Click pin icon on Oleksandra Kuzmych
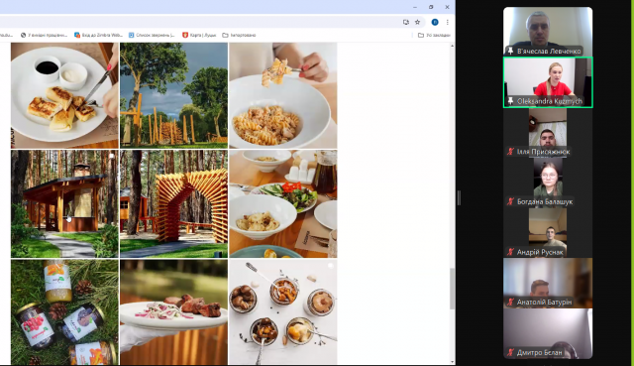 click(x=510, y=101)
